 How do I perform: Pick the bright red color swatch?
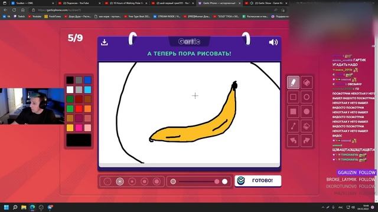click(79, 108)
